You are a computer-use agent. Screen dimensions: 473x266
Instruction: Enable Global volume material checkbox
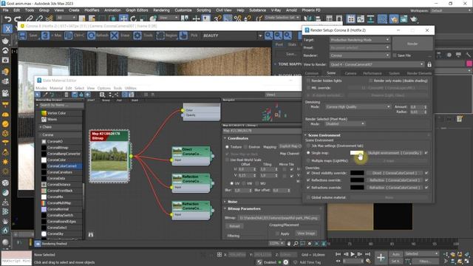[x=308, y=197]
